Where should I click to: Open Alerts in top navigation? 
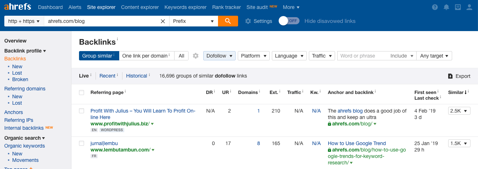click(75, 7)
